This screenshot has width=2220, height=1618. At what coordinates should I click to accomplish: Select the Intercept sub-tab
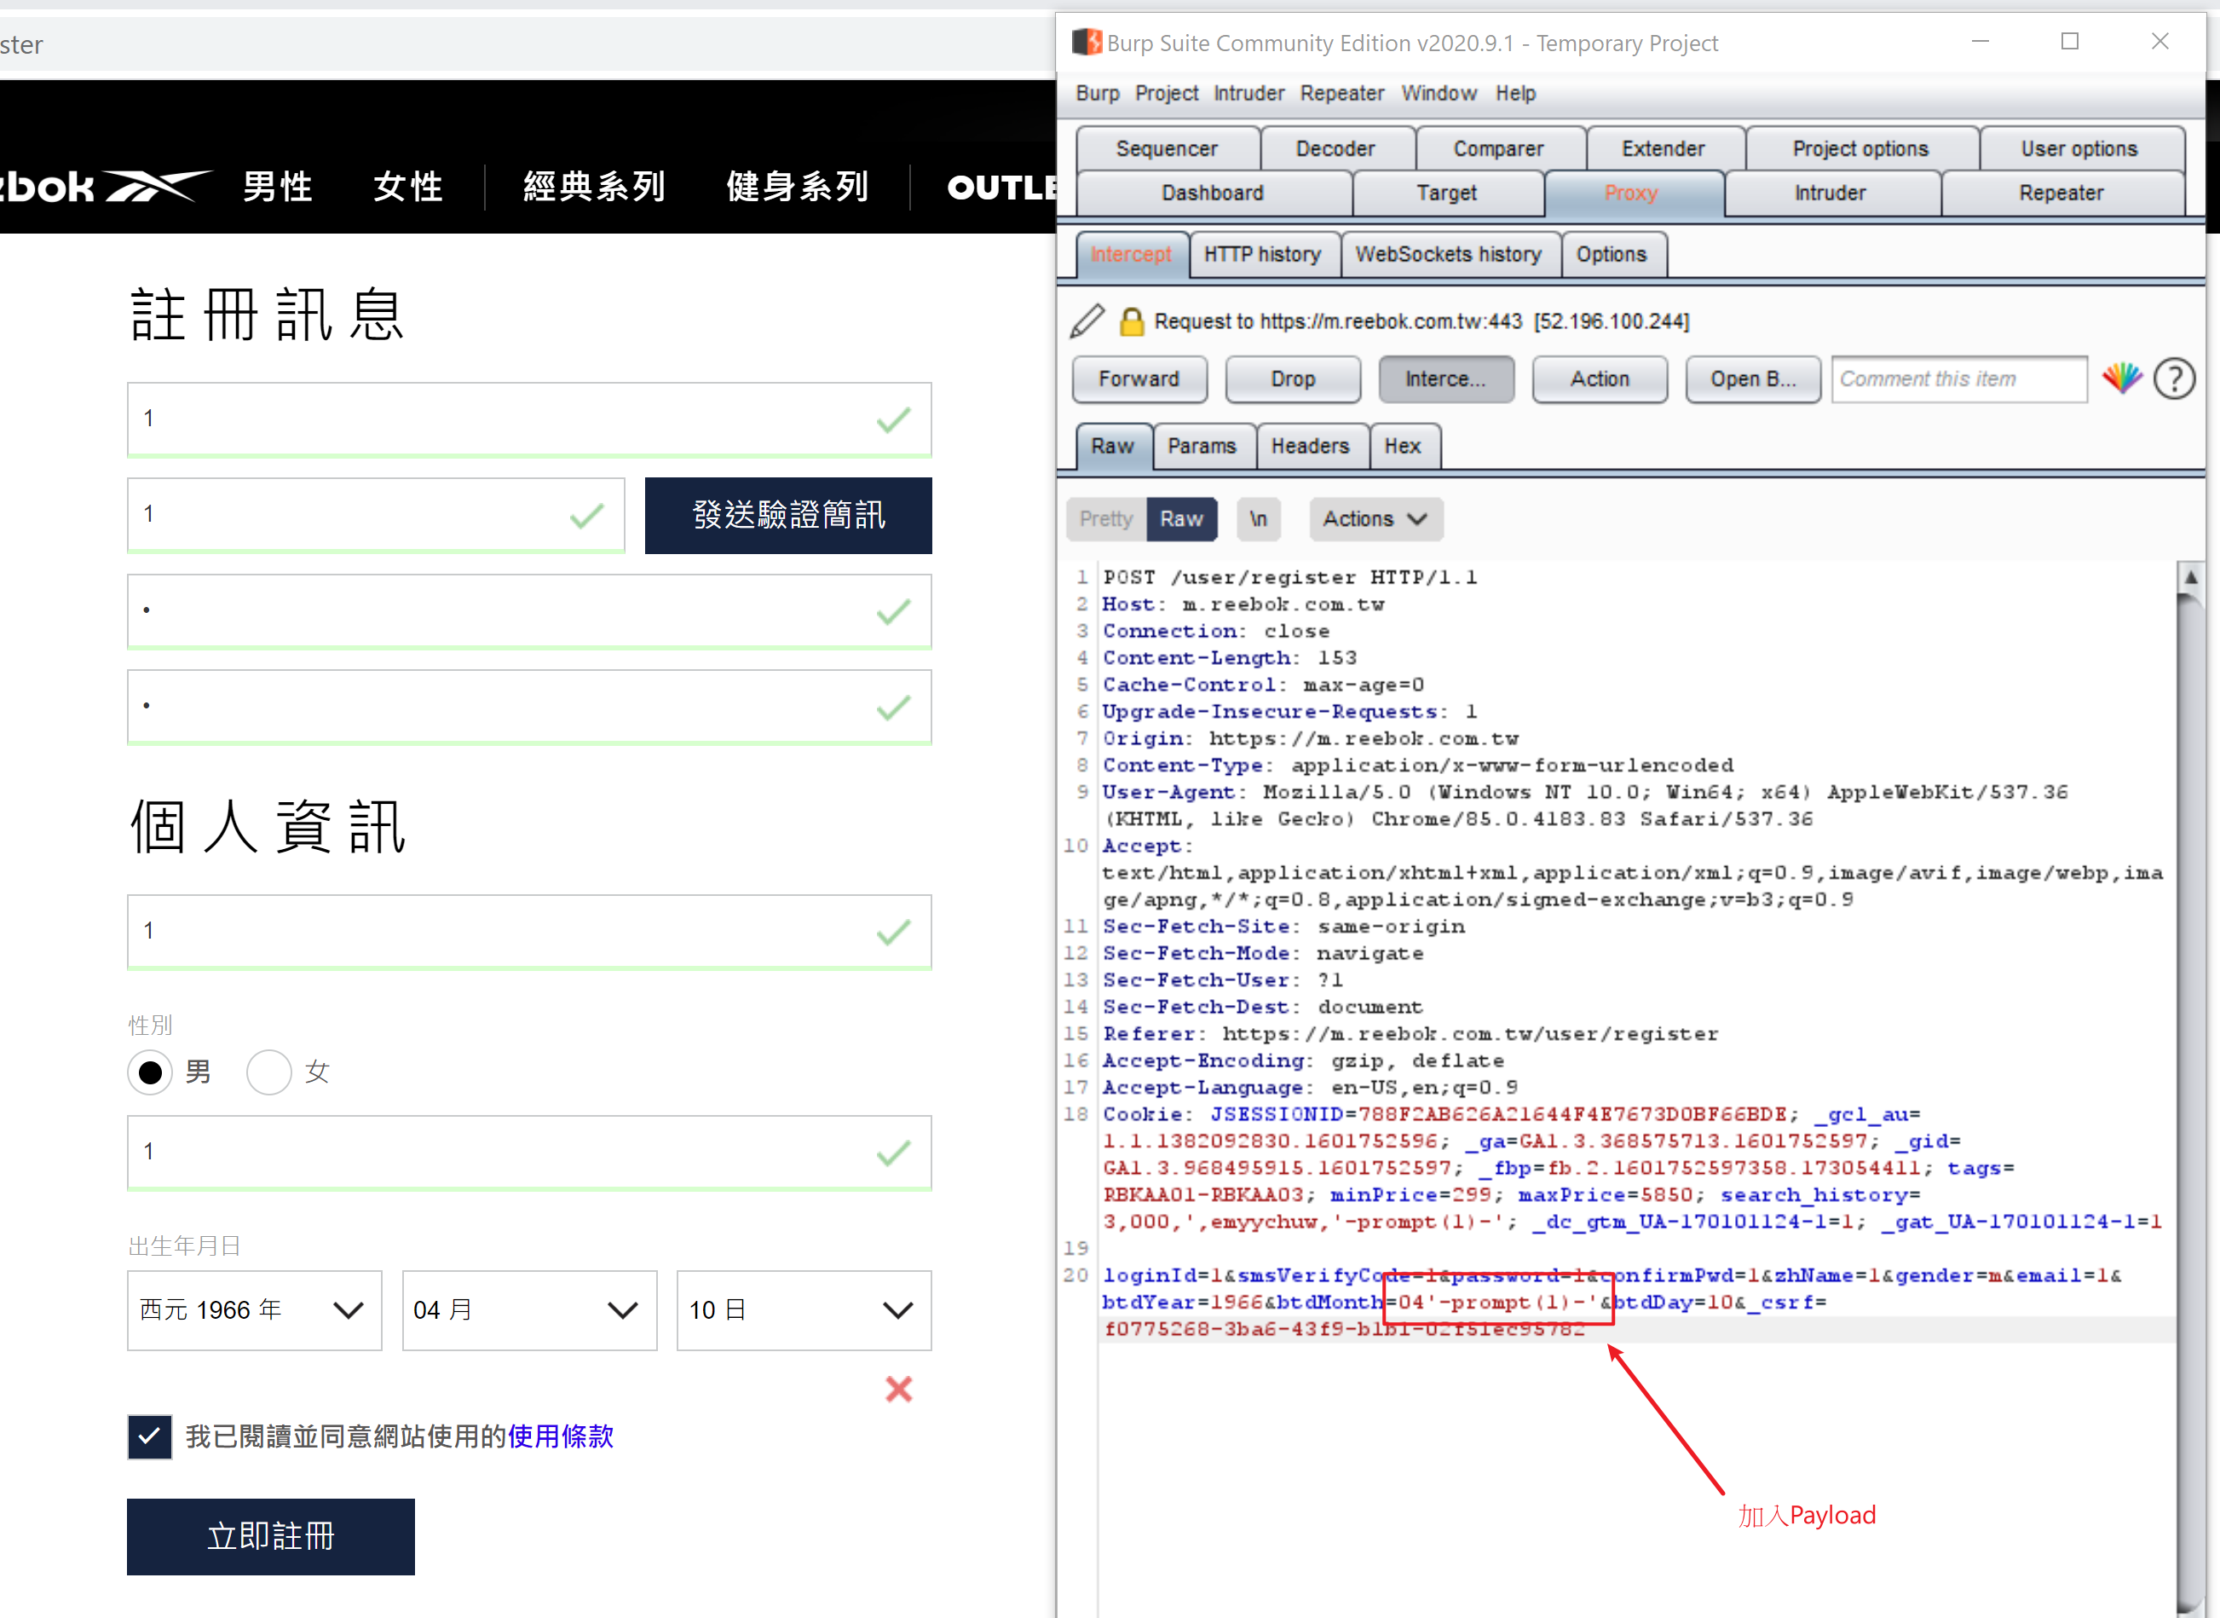1131,255
